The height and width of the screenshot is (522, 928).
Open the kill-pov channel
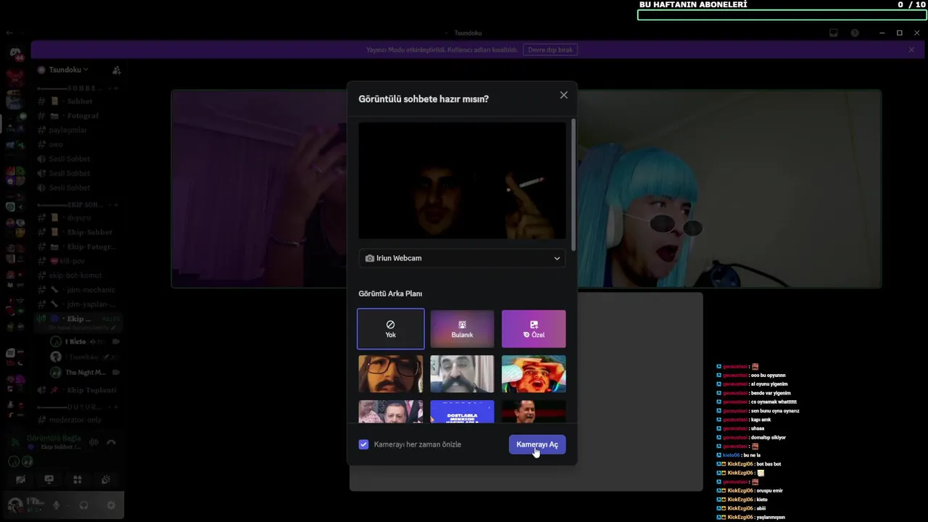click(79, 261)
